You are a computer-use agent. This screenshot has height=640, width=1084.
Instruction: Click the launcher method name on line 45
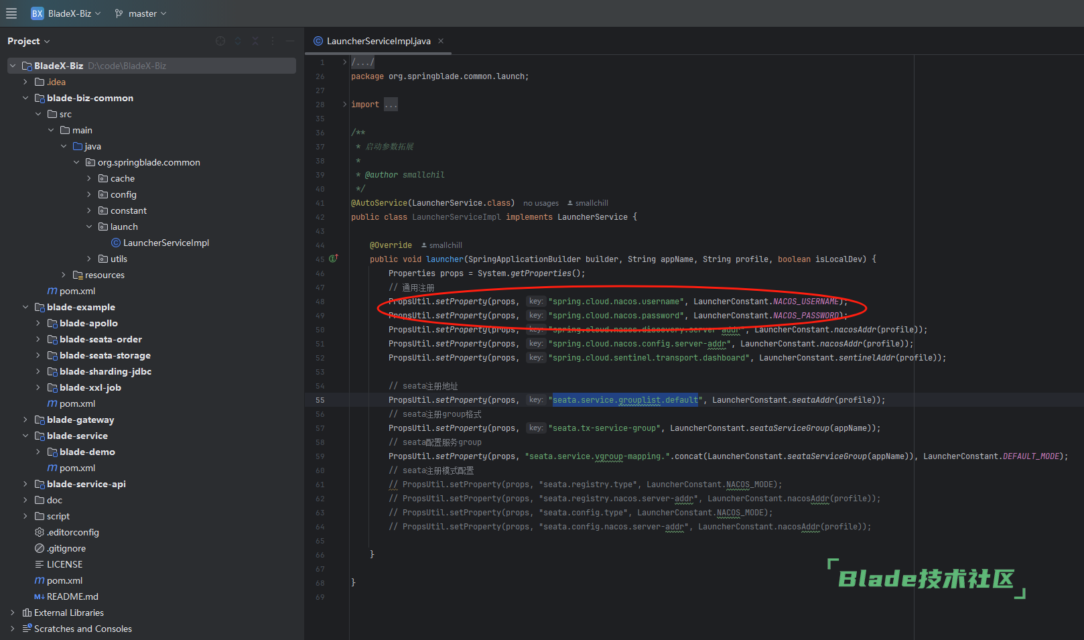pyautogui.click(x=444, y=259)
